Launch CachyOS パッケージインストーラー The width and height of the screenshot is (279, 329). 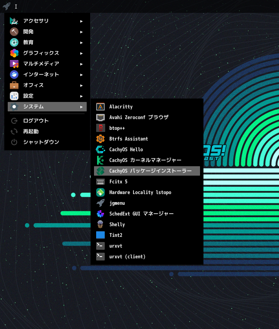point(147,171)
